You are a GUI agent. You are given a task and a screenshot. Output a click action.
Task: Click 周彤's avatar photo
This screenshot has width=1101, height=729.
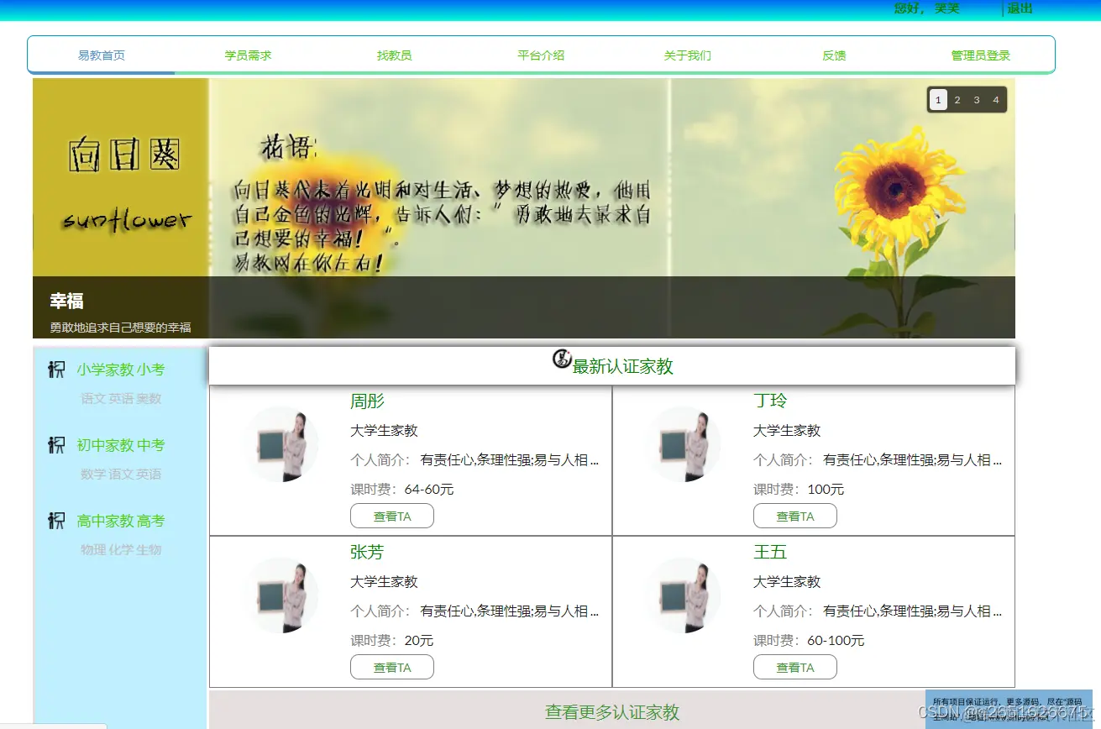pyautogui.click(x=281, y=444)
